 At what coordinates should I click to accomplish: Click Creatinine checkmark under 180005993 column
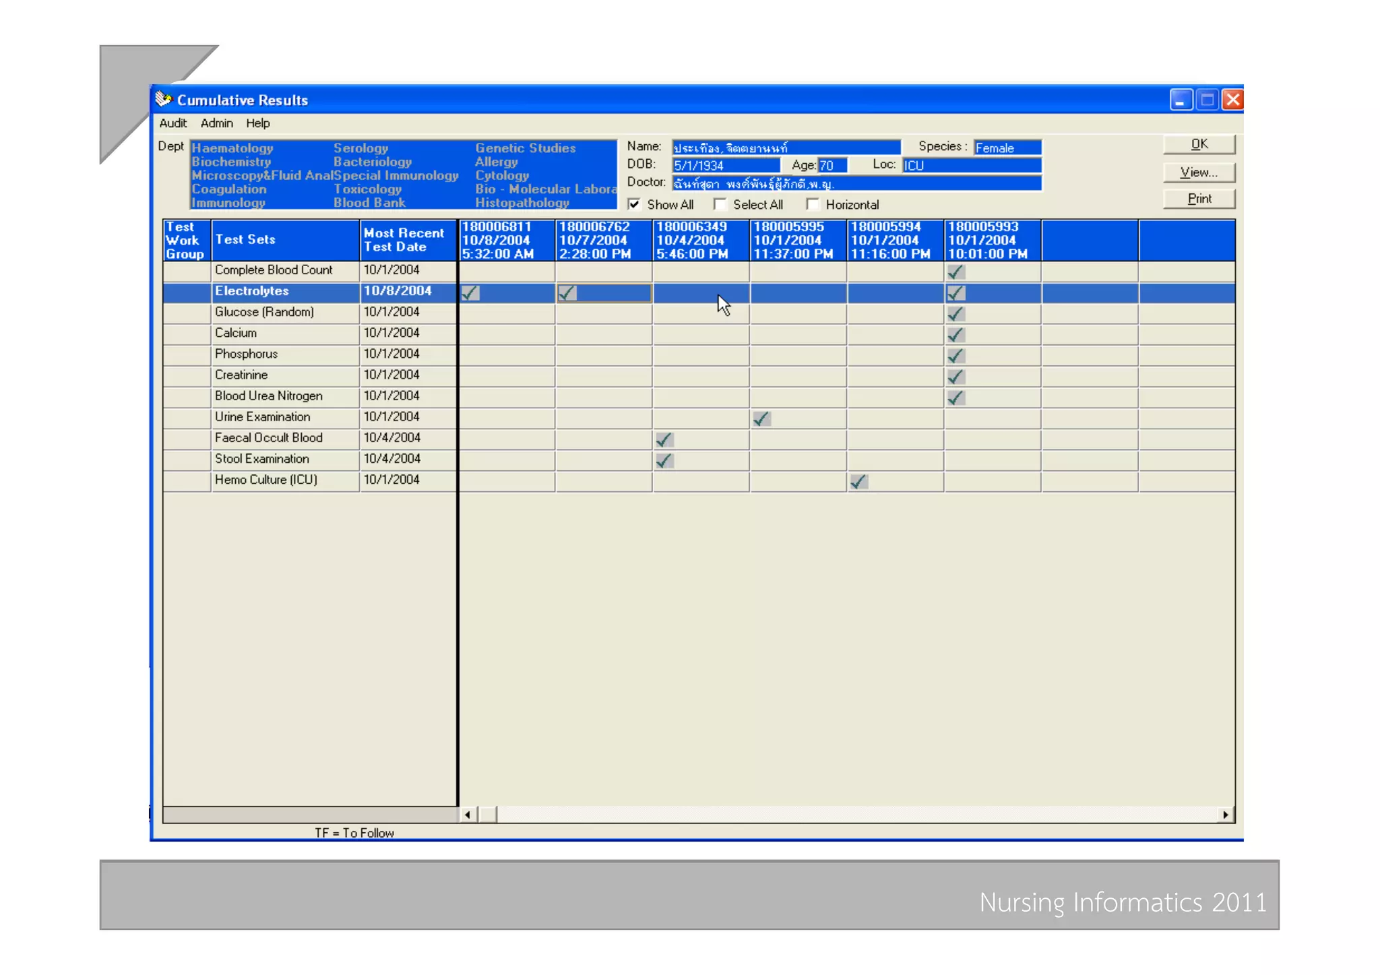pyautogui.click(x=955, y=377)
